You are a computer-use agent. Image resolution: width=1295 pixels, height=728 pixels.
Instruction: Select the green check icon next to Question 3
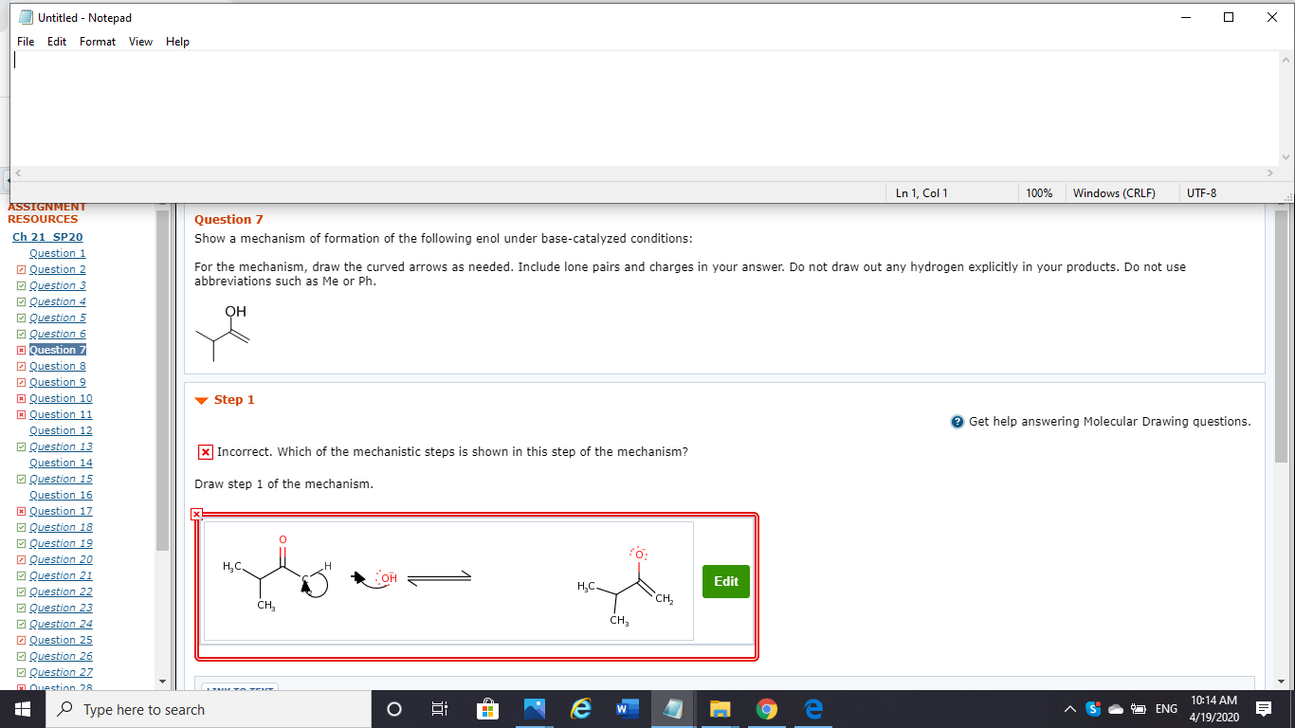pos(21,284)
